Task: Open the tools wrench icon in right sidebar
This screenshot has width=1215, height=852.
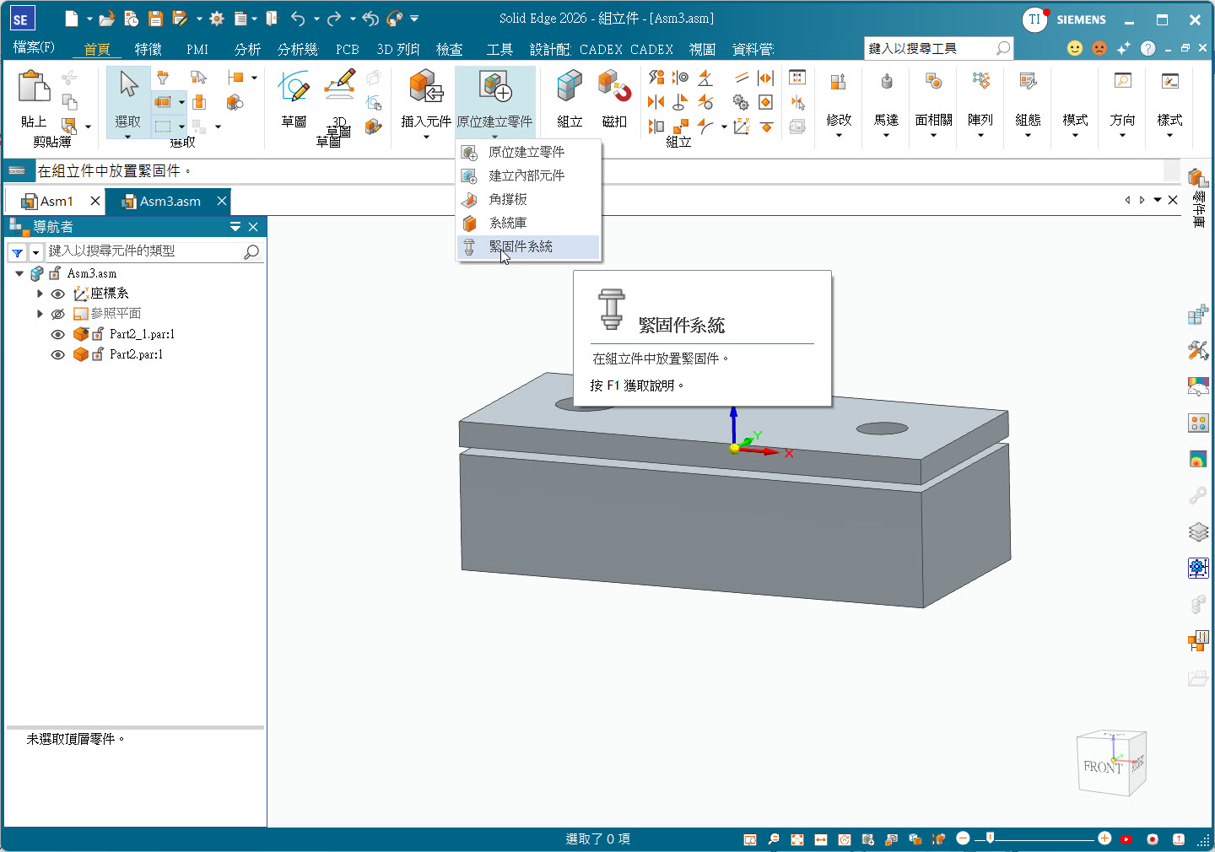Action: [1198, 350]
